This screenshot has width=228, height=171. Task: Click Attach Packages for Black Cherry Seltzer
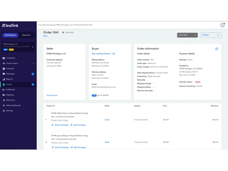point(62,125)
